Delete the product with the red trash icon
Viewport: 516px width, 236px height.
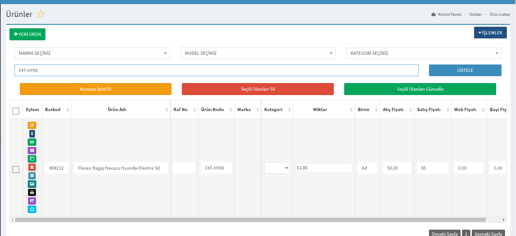click(32, 167)
